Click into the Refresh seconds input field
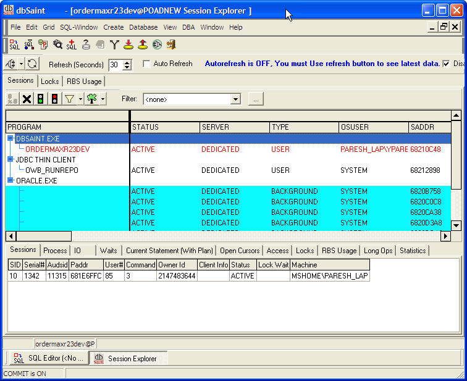 point(116,65)
